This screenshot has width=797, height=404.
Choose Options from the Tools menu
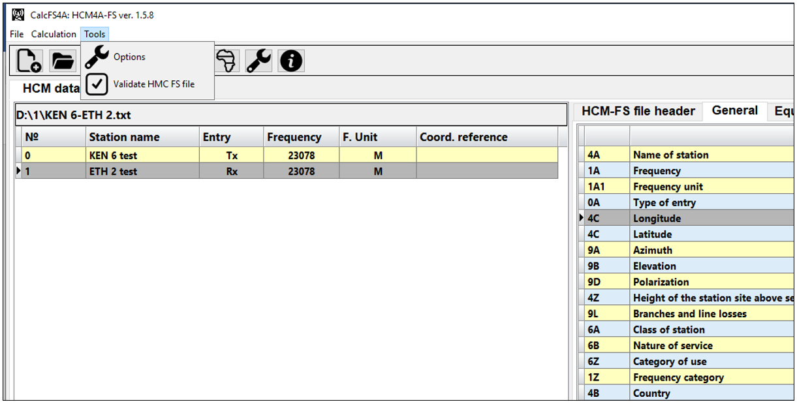tap(129, 57)
